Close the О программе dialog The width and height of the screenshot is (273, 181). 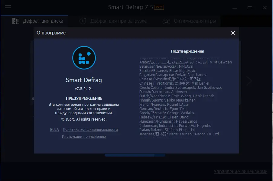(x=233, y=33)
